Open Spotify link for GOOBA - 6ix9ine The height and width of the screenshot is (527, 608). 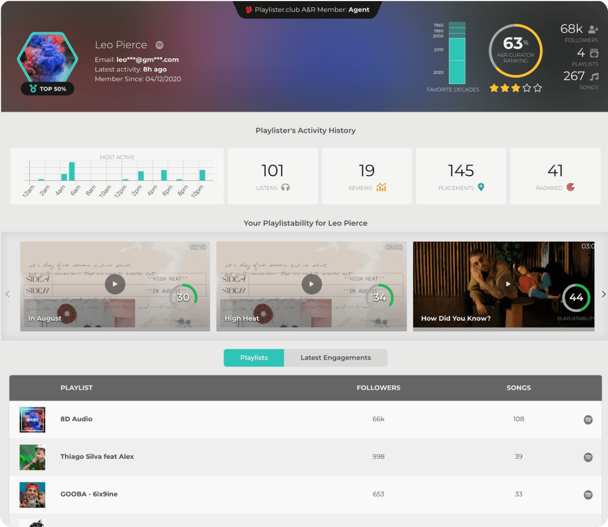pyautogui.click(x=588, y=494)
